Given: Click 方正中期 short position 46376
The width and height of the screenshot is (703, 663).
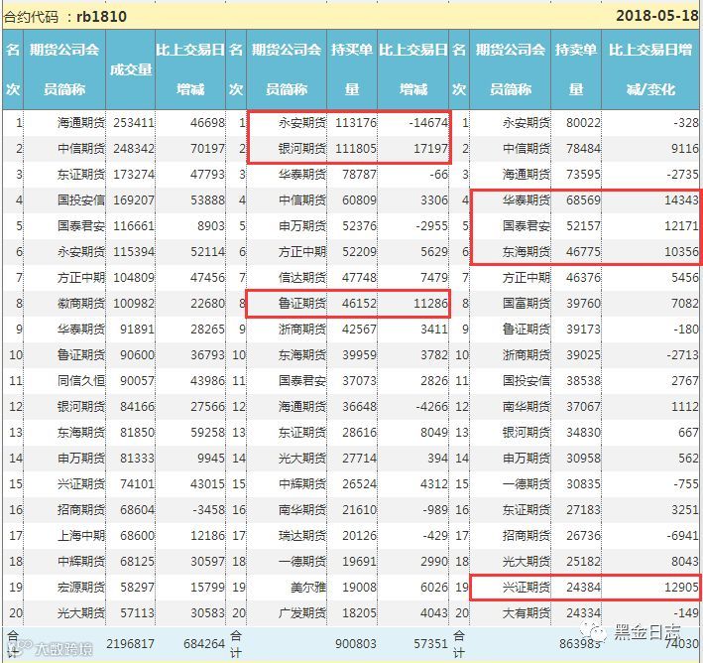Looking at the screenshot, I should tap(583, 278).
